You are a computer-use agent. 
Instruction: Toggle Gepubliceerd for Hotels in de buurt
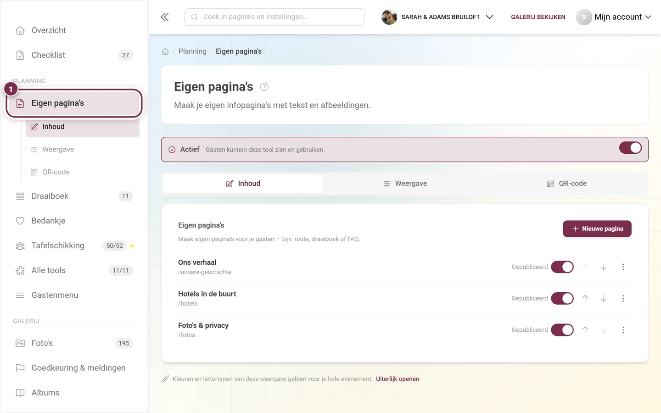pos(562,298)
